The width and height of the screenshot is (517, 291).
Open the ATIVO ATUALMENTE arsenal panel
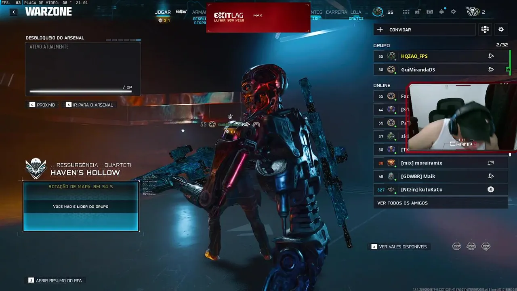pyautogui.click(x=83, y=69)
